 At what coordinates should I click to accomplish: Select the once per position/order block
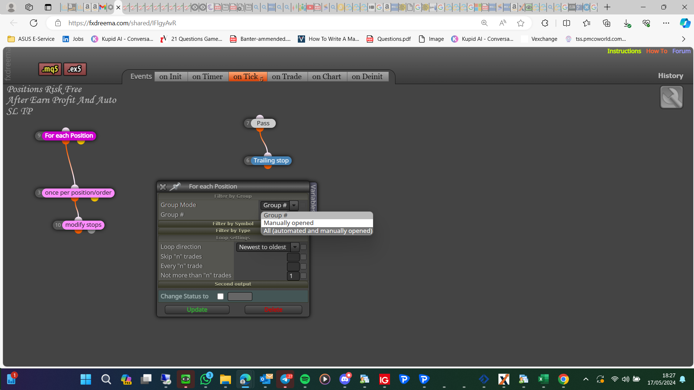(x=78, y=193)
